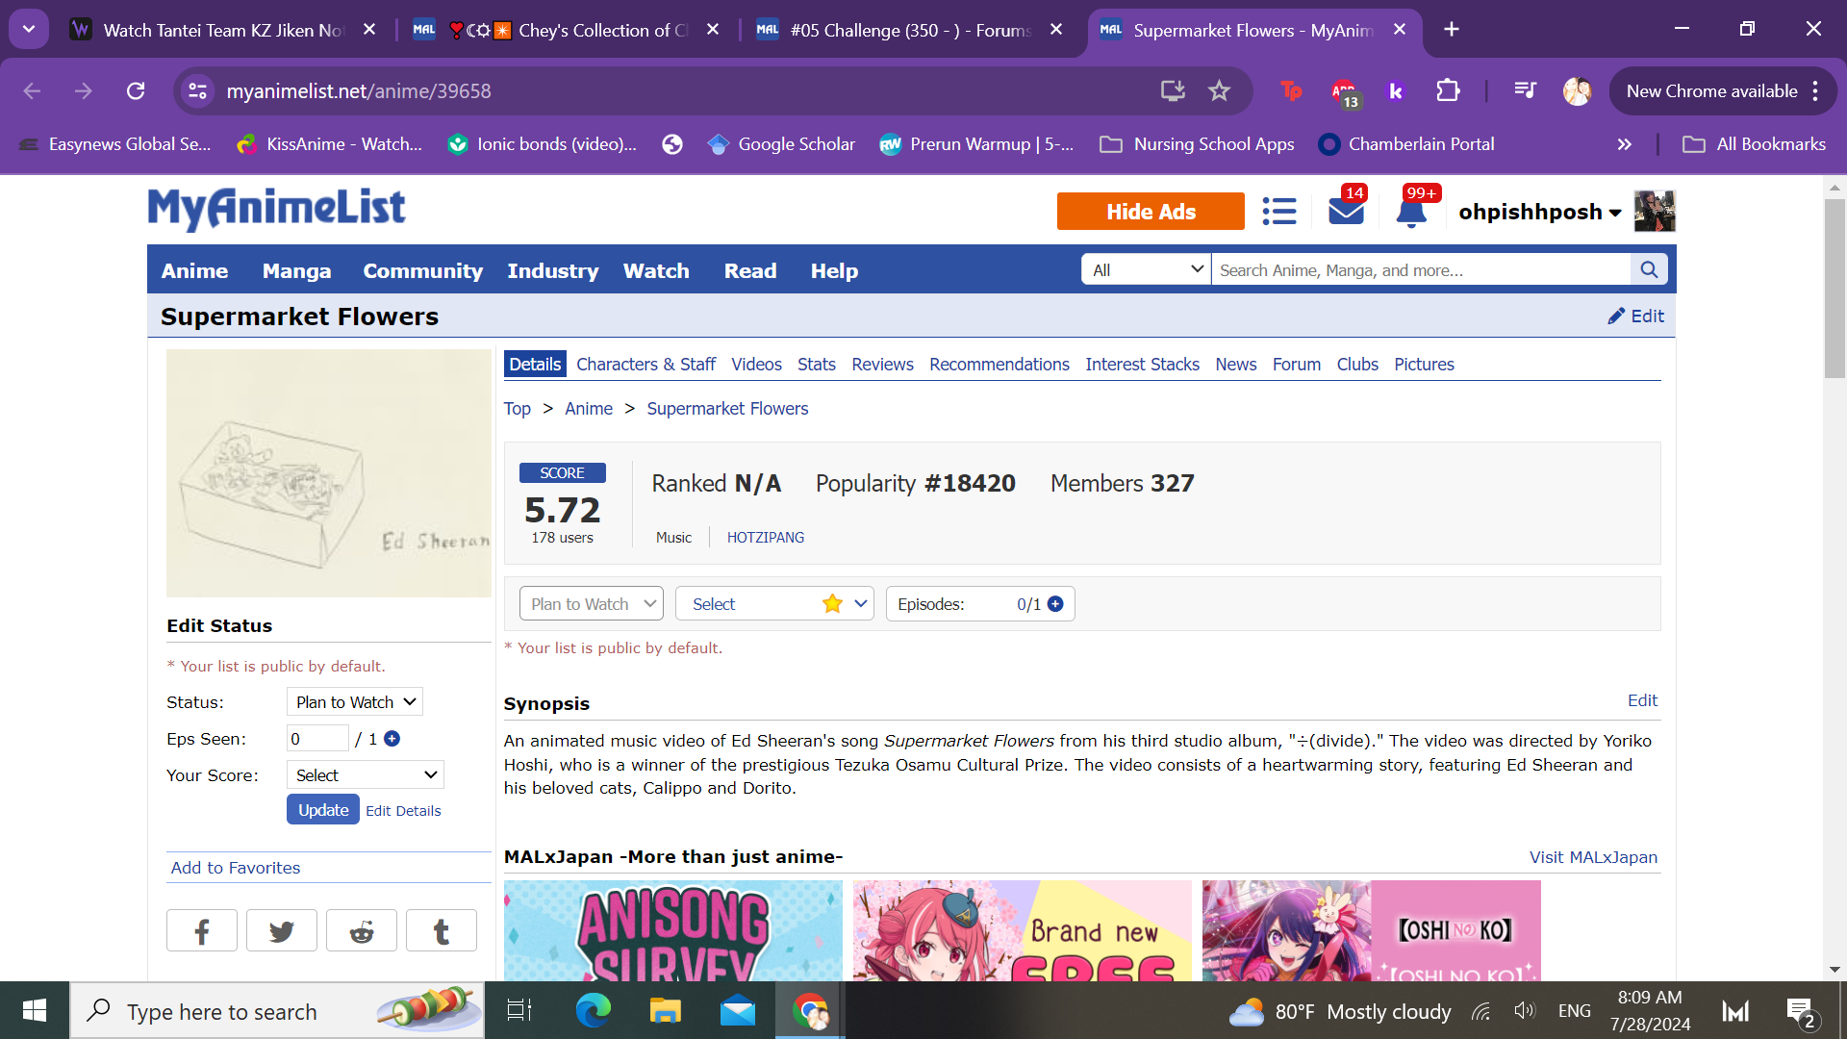
Task: Switch to the Recommendations tab
Action: [999, 365]
